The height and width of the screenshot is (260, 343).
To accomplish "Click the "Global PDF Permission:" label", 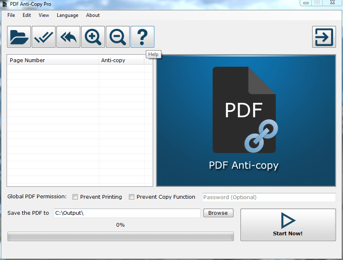I will tap(37, 197).
